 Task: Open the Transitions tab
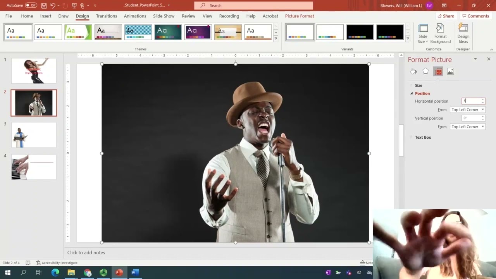[107, 16]
